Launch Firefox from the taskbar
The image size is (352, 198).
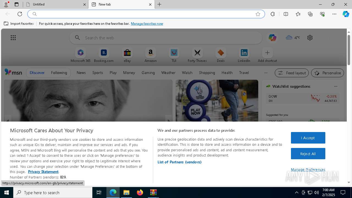(x=140, y=193)
